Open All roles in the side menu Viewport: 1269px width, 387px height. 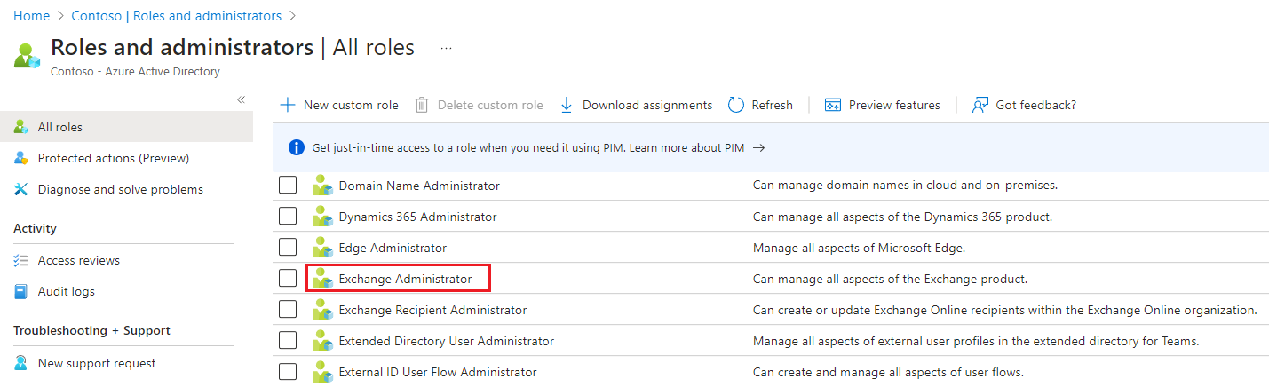pos(126,127)
